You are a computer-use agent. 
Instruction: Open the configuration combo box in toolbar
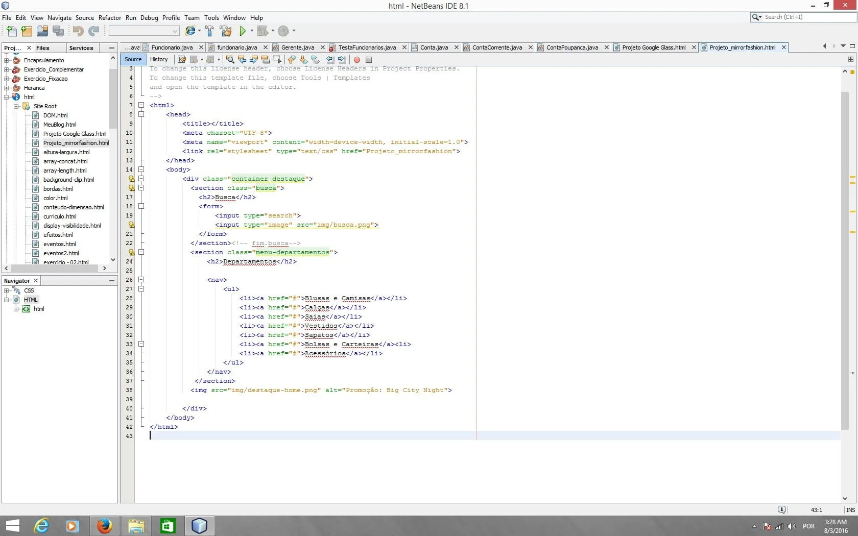[x=144, y=31]
